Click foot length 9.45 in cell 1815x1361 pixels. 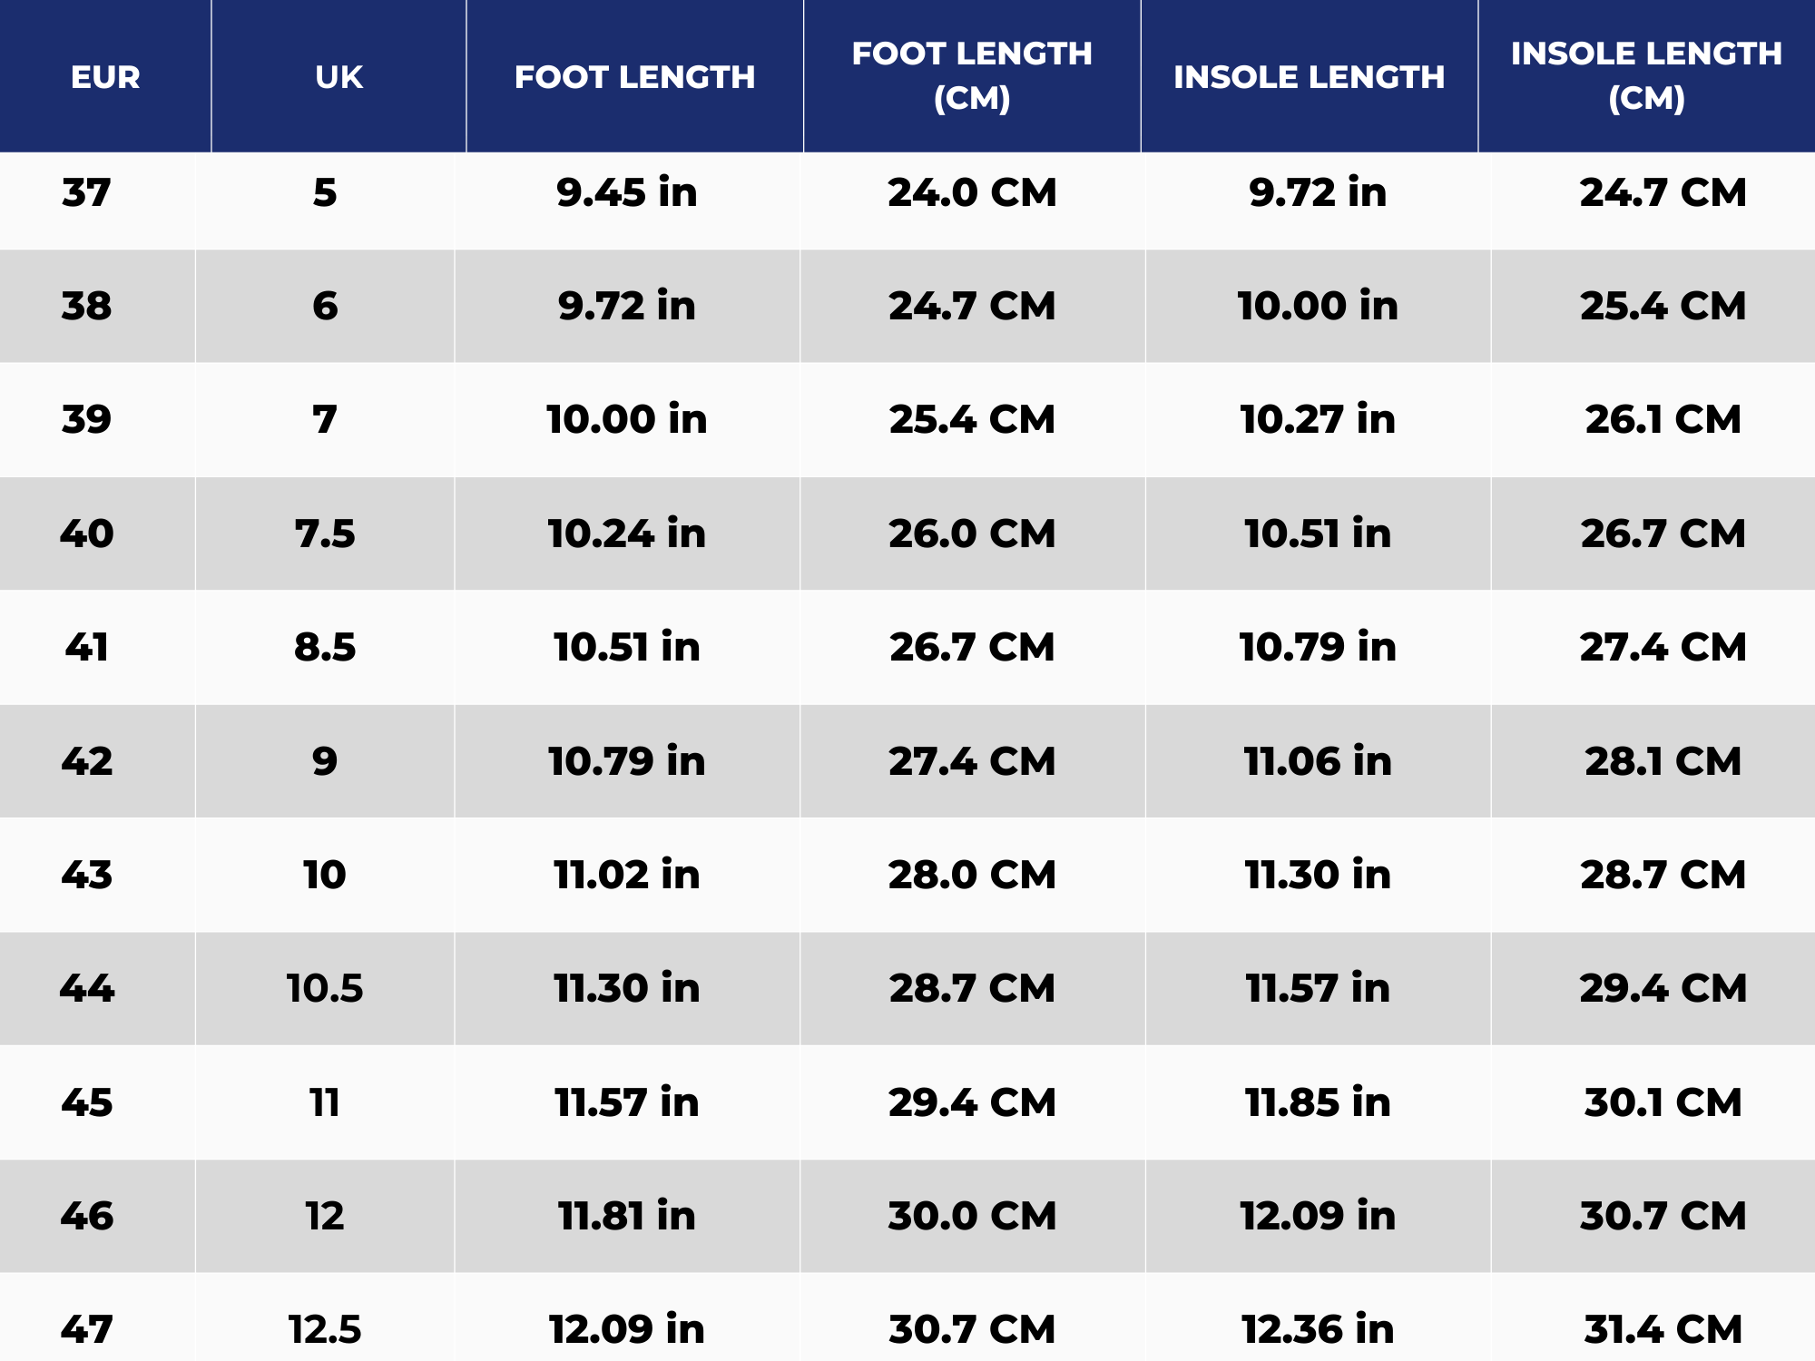(x=626, y=193)
